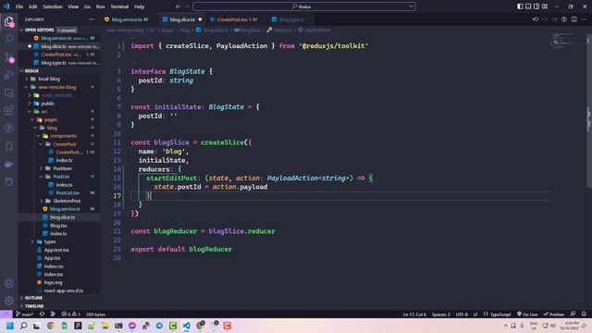592x333 pixels.
Task: Open the customize layout icon
Action: pos(545,6)
